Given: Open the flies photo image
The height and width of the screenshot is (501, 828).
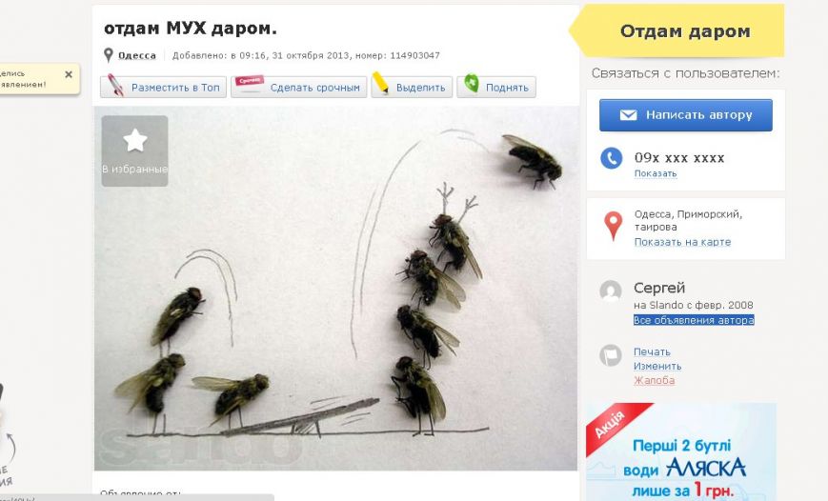Looking at the screenshot, I should click(335, 289).
